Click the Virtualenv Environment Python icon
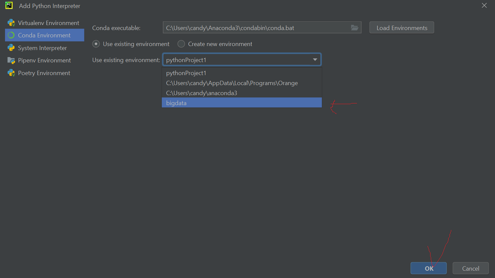The image size is (495, 278). tap(11, 23)
